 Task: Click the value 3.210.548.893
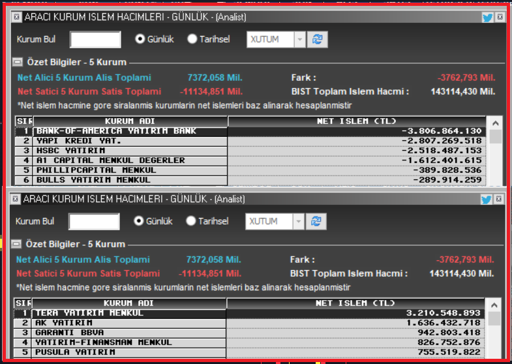[444, 313]
